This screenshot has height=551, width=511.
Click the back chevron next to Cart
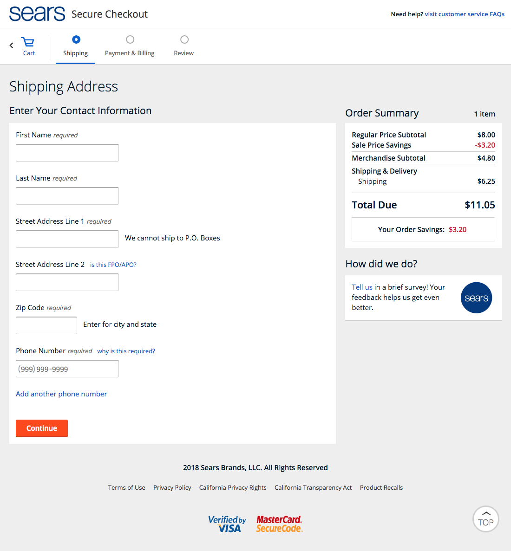pyautogui.click(x=11, y=45)
